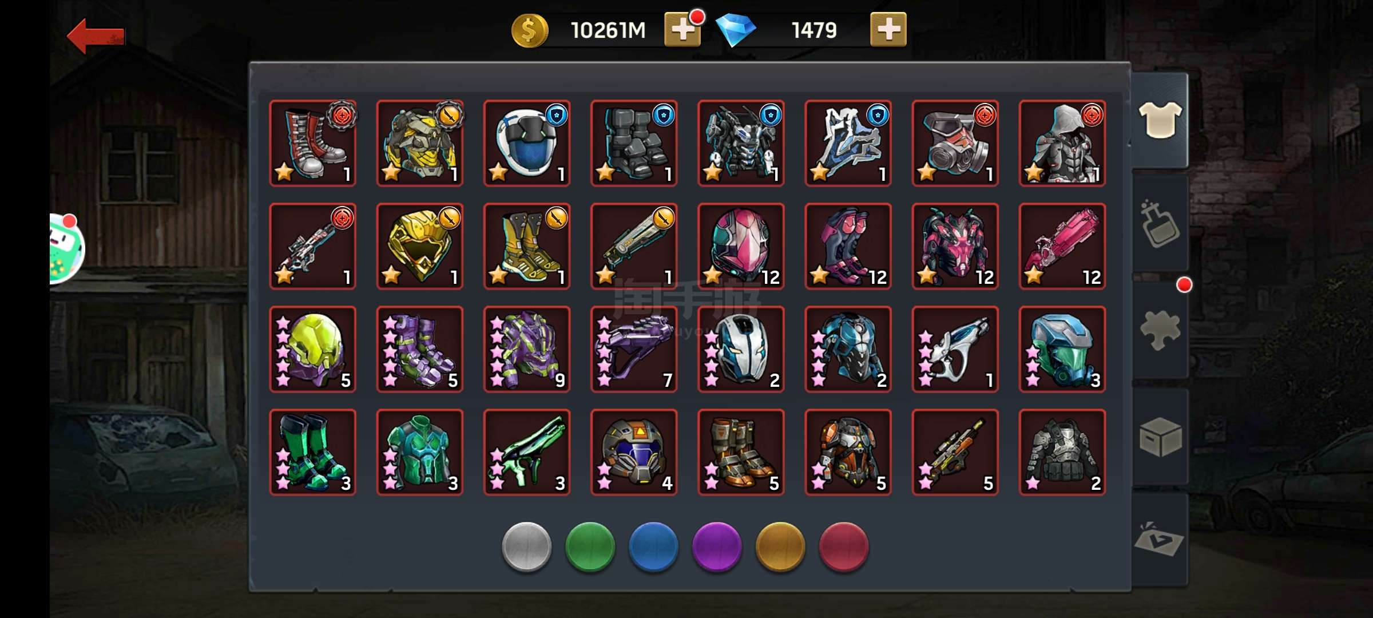Filter by purple rarity circle
The width and height of the screenshot is (1373, 618).
point(717,546)
